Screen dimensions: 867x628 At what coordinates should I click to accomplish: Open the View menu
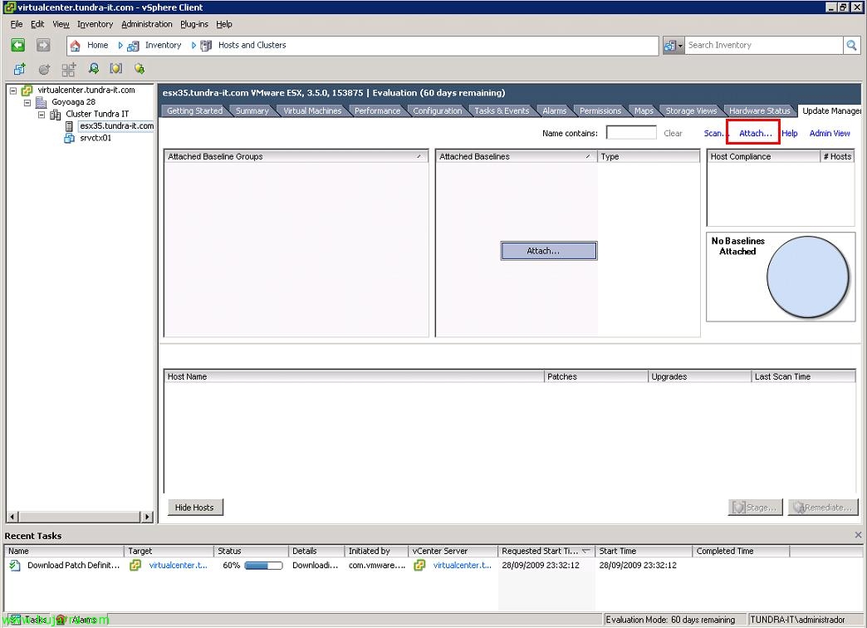pos(61,24)
